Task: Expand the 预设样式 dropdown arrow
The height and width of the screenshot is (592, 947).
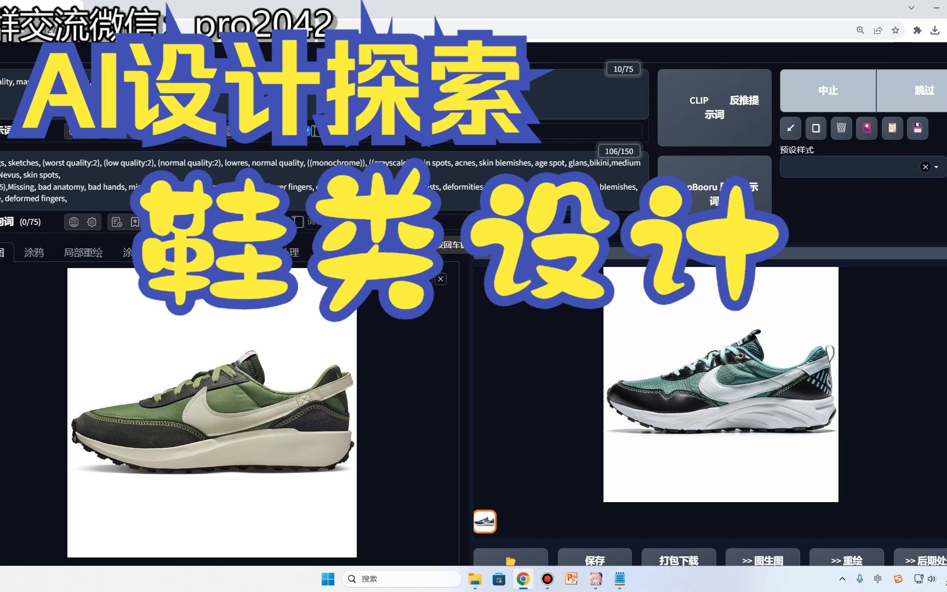Action: (937, 167)
